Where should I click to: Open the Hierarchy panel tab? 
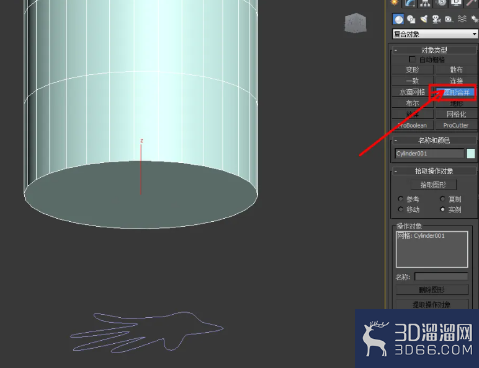click(425, 2)
